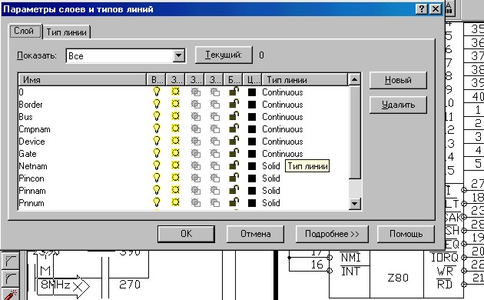484x300 pixels.
Task: Click new-viewport freeze icon for Border layer
Action: point(215,104)
